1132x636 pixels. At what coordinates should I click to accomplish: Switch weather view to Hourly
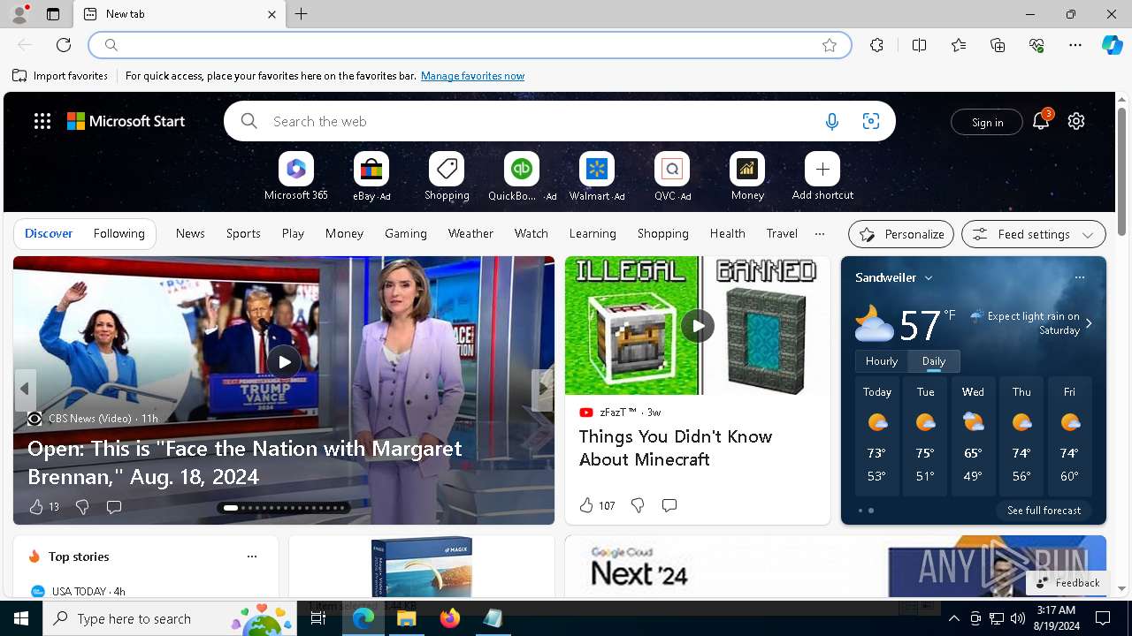[882, 361]
